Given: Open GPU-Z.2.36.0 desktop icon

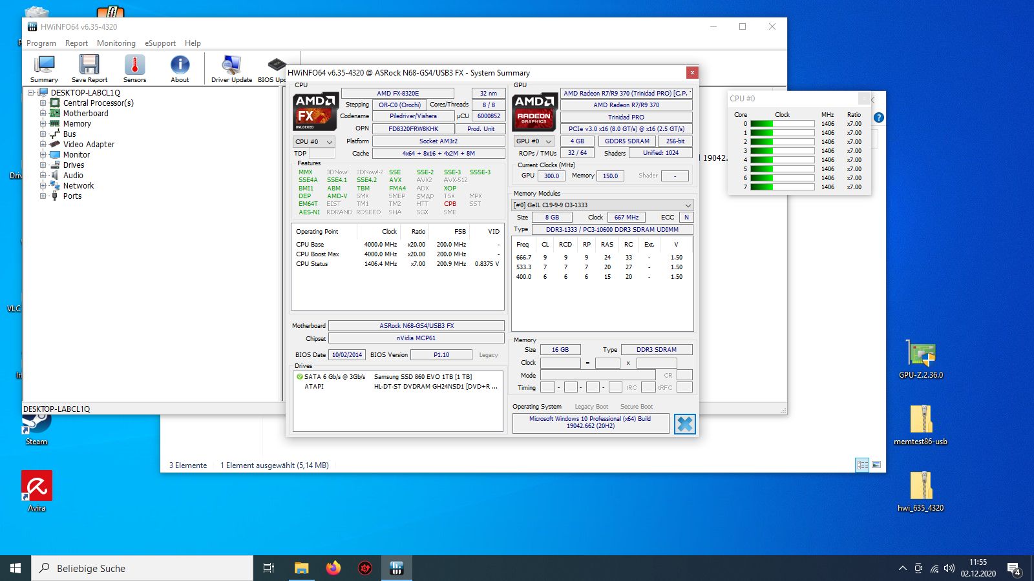Looking at the screenshot, I should coord(920,359).
